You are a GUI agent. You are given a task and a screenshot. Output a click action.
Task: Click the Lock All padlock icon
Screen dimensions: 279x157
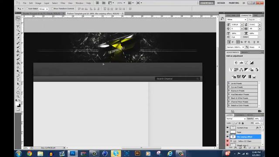[x=243, y=123]
